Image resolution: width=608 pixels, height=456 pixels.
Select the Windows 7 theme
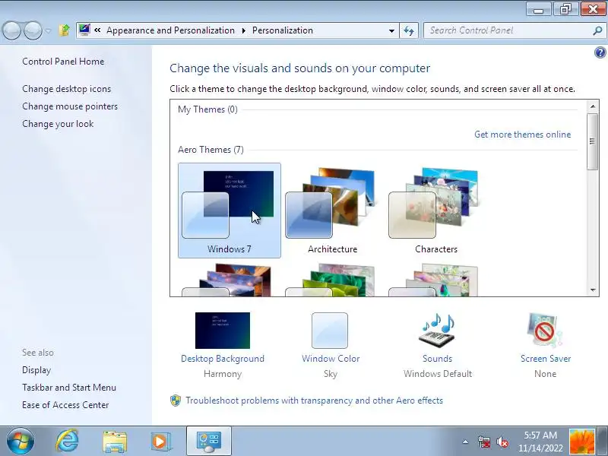click(x=230, y=211)
